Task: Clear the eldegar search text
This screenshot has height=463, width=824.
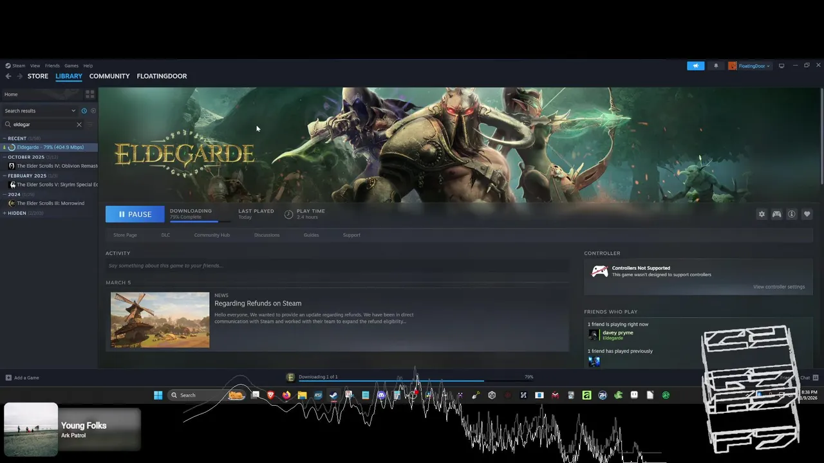Action: click(79, 124)
